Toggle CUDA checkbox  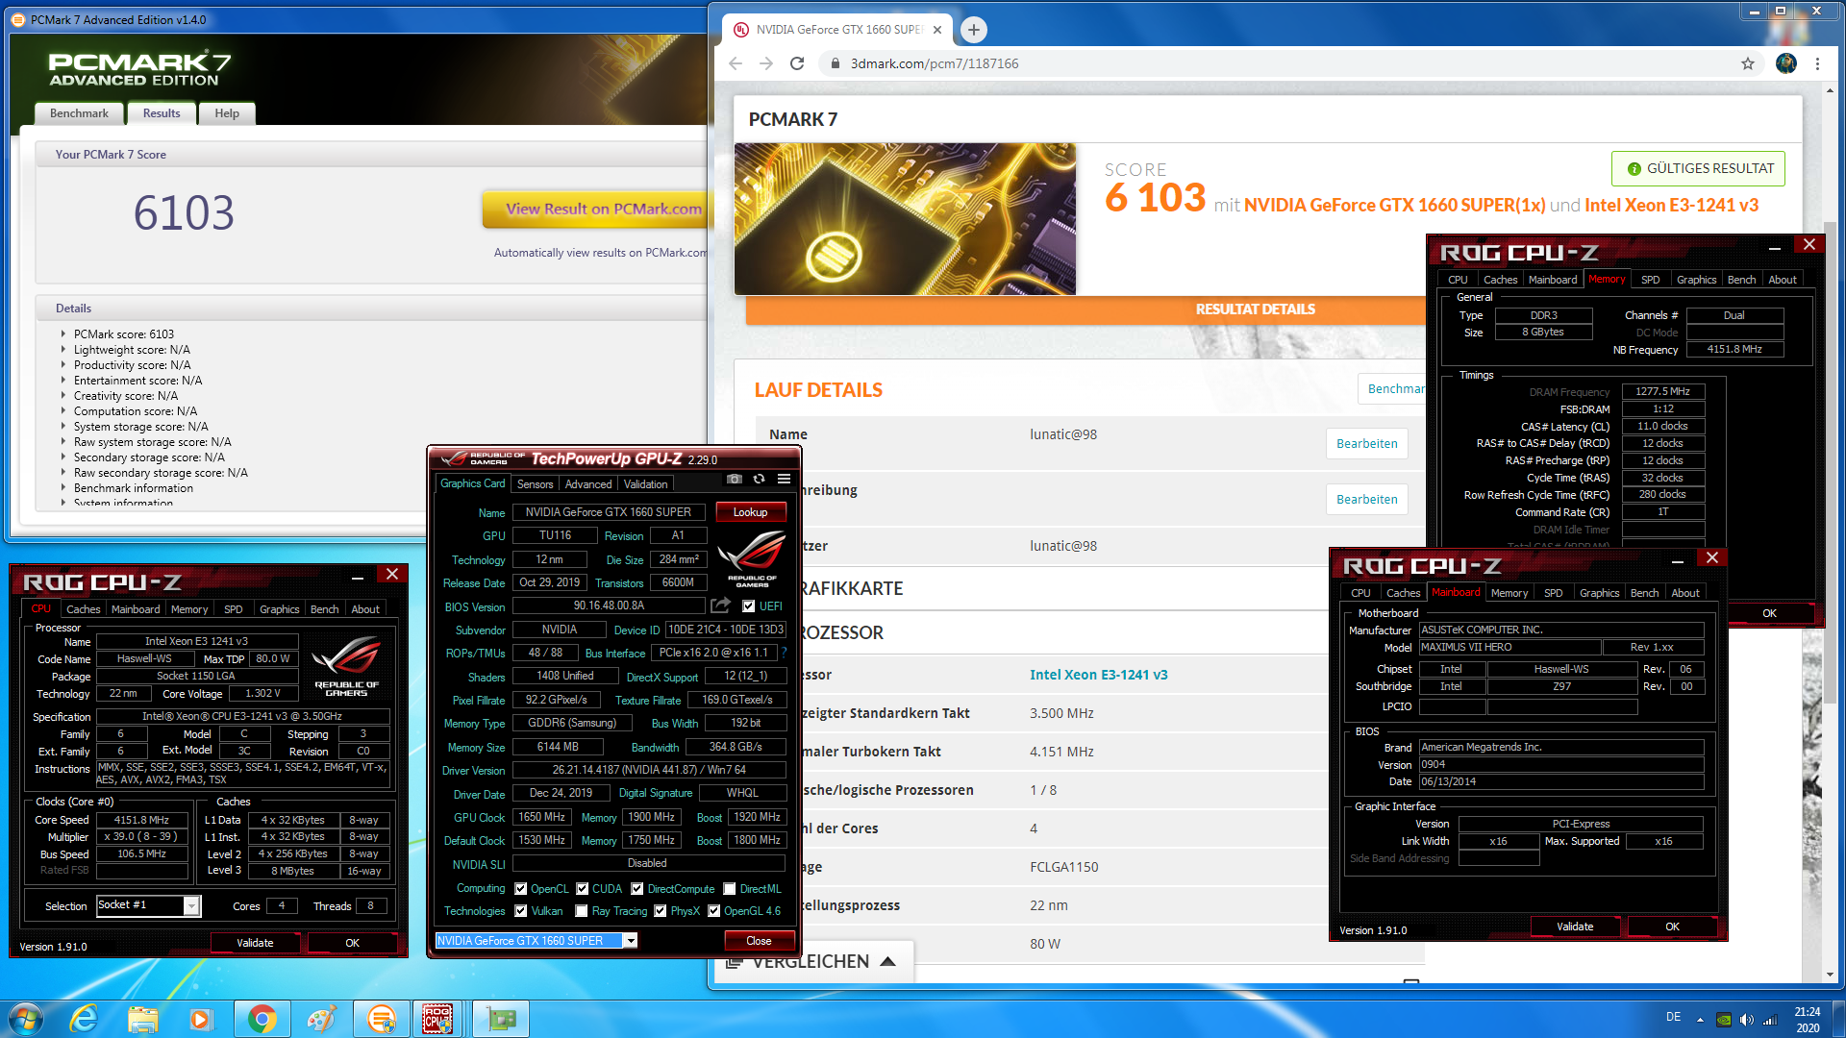(x=582, y=889)
